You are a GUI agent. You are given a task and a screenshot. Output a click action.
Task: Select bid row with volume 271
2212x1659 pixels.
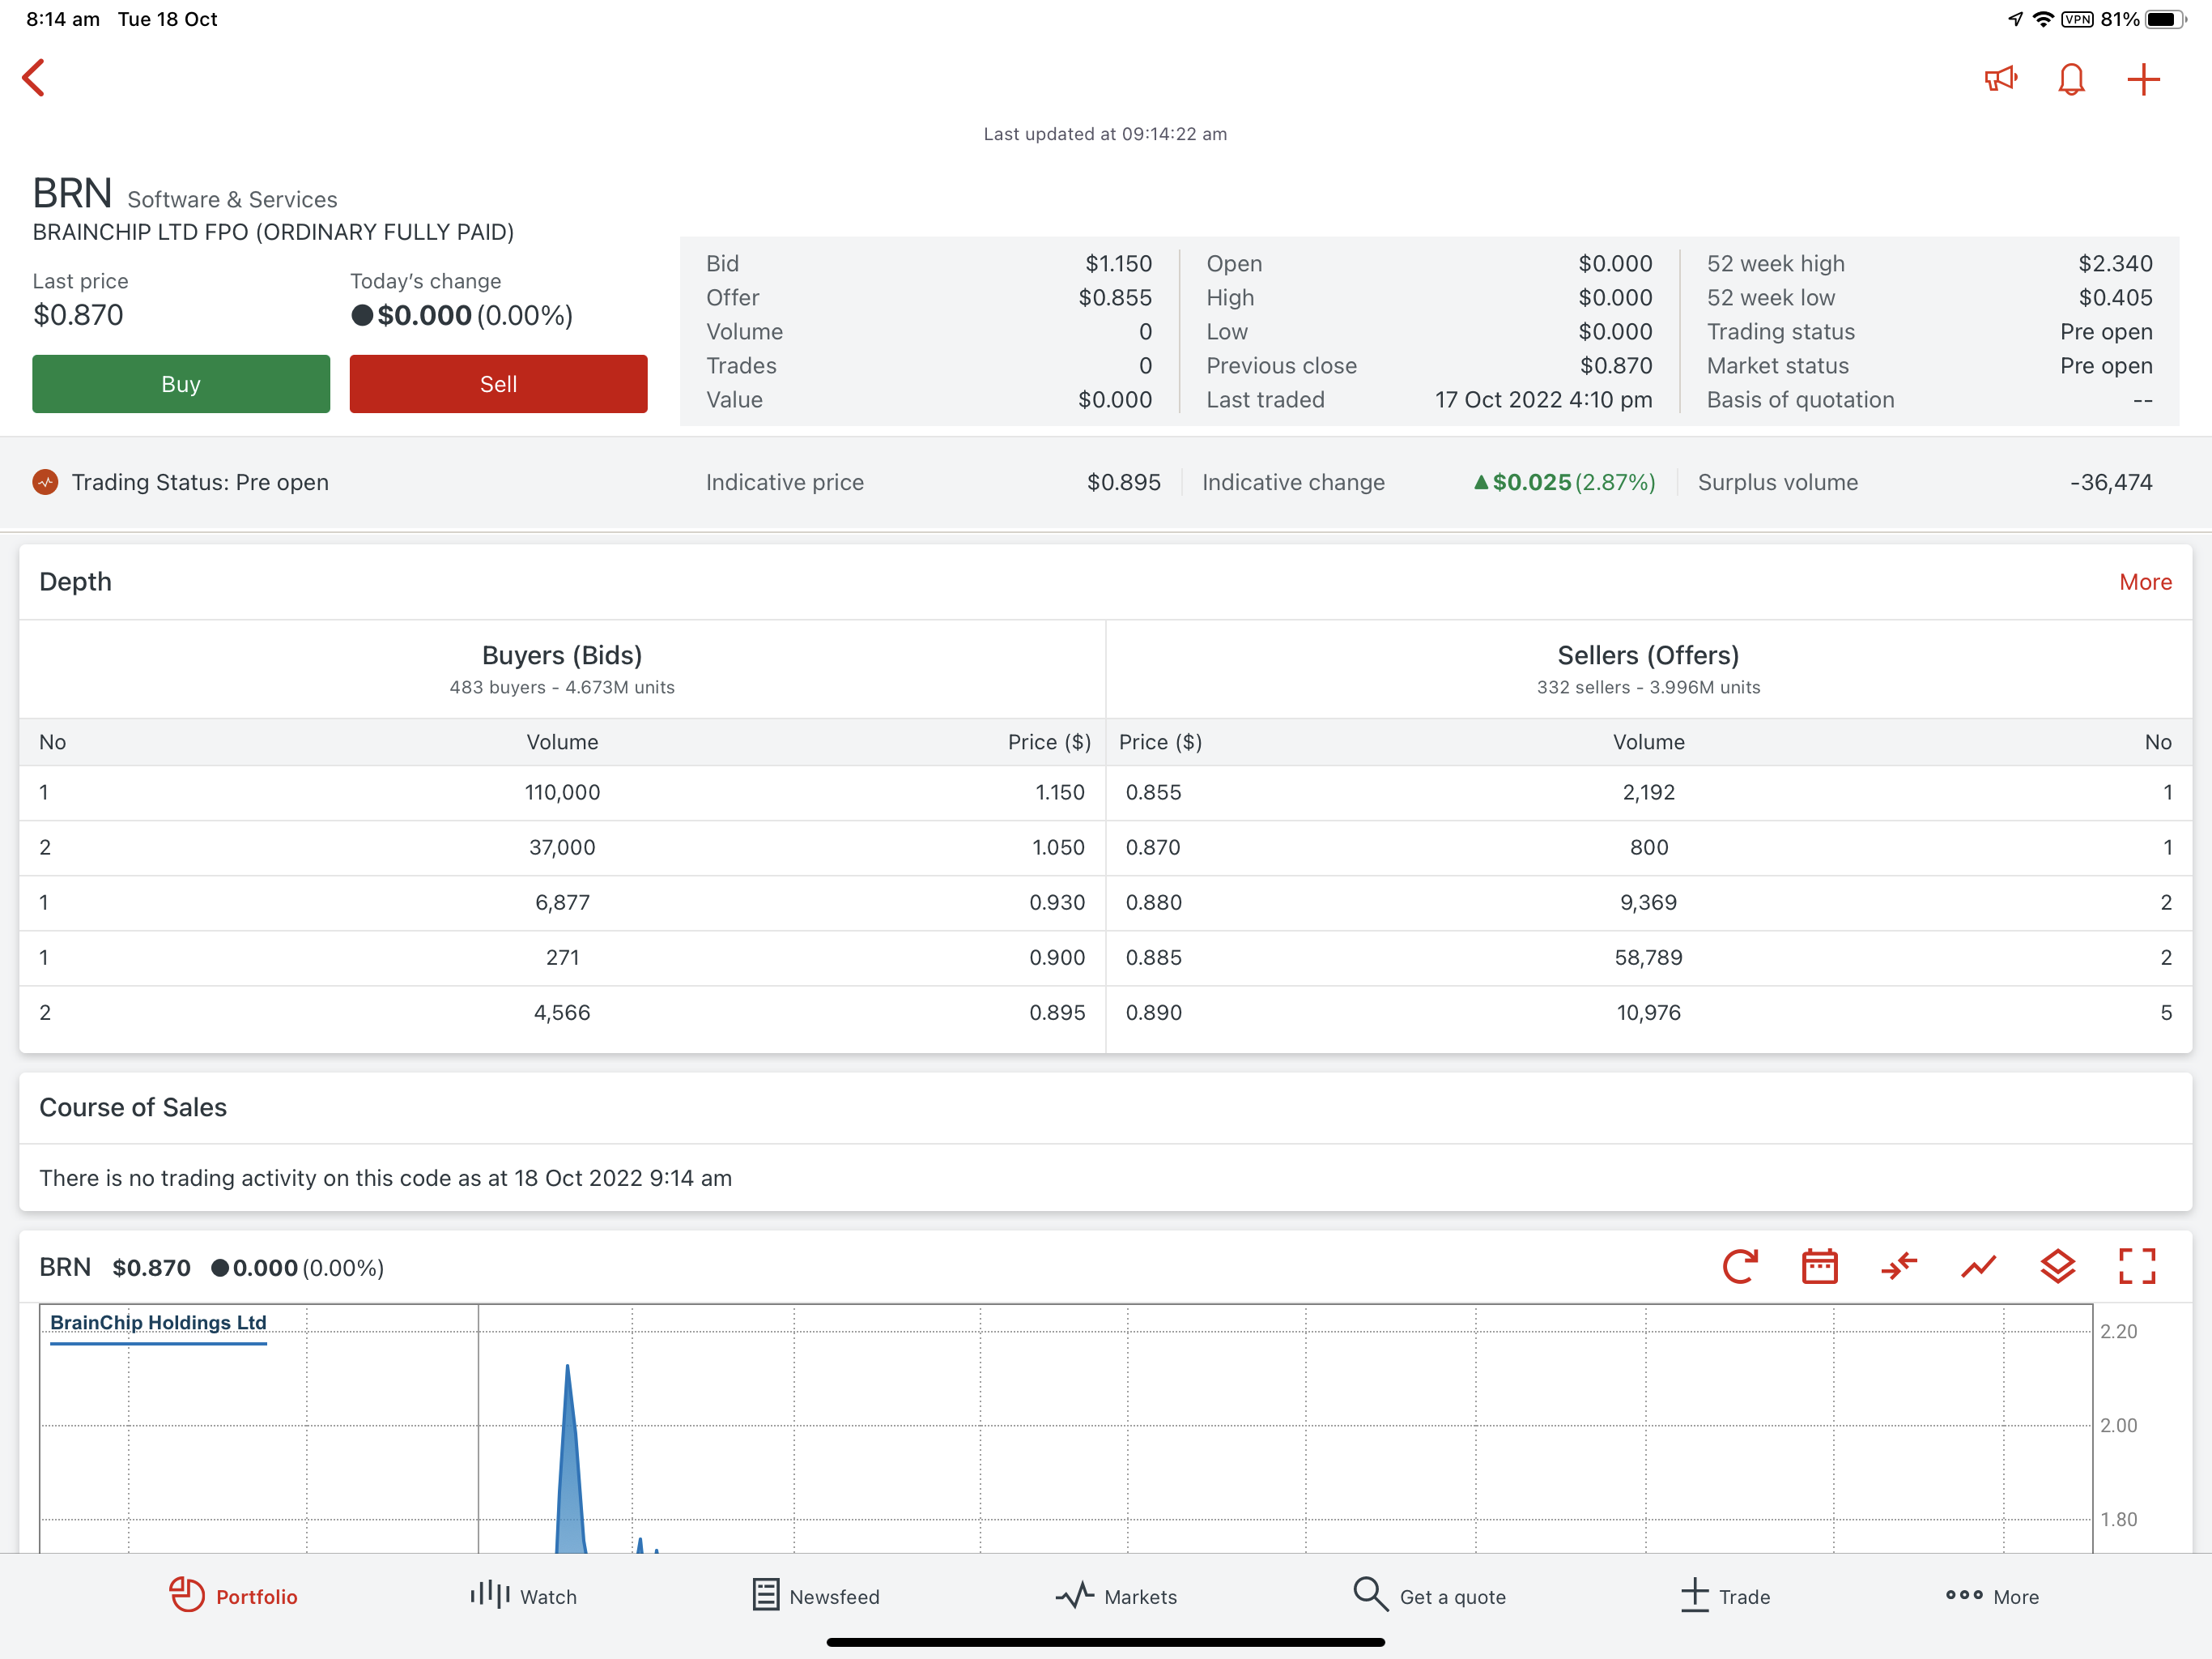(x=562, y=957)
